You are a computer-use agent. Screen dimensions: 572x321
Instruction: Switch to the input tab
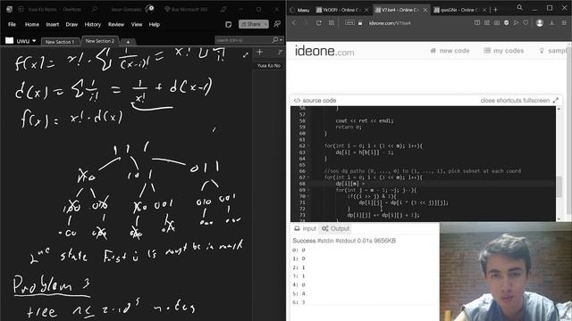[306, 228]
